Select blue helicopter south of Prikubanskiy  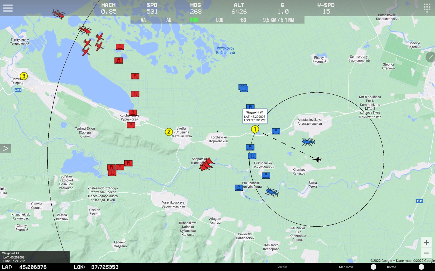272,192
